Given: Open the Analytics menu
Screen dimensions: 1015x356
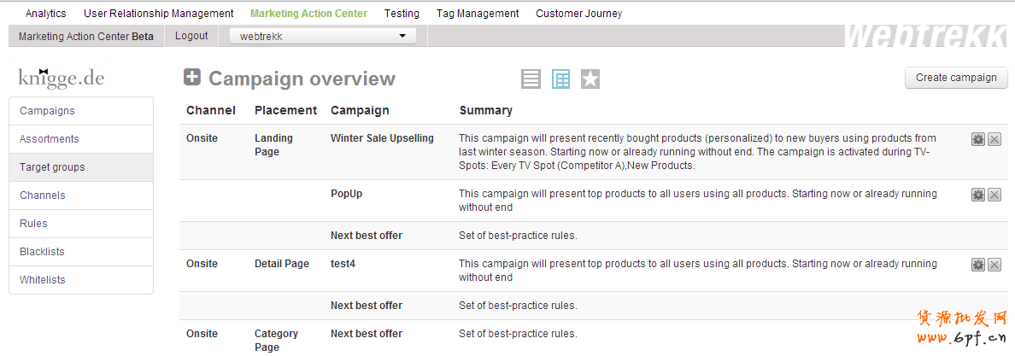Looking at the screenshot, I should [46, 14].
